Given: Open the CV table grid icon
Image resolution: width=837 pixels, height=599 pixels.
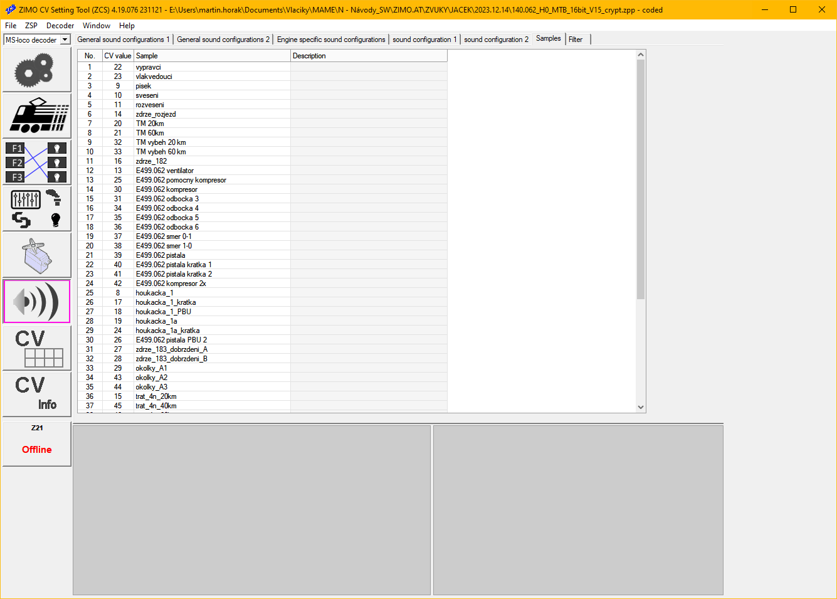Looking at the screenshot, I should [x=36, y=348].
